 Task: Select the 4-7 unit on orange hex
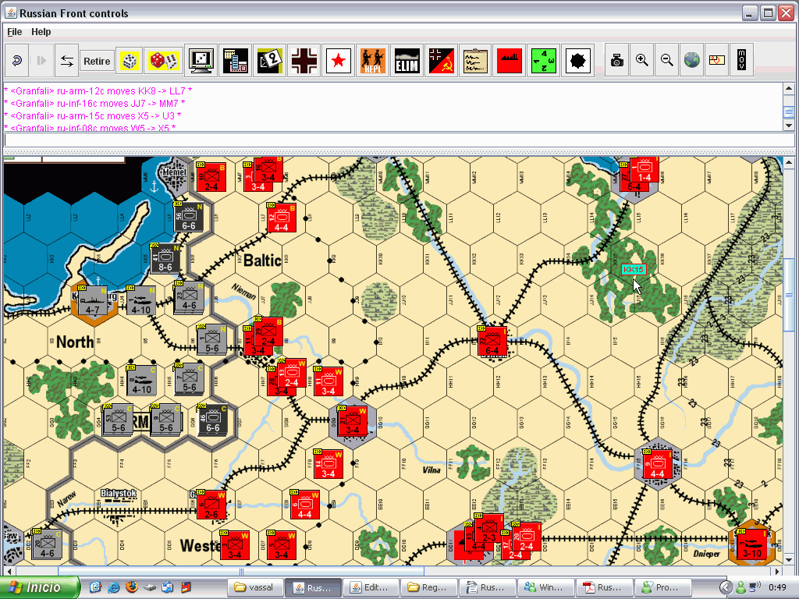point(92,303)
